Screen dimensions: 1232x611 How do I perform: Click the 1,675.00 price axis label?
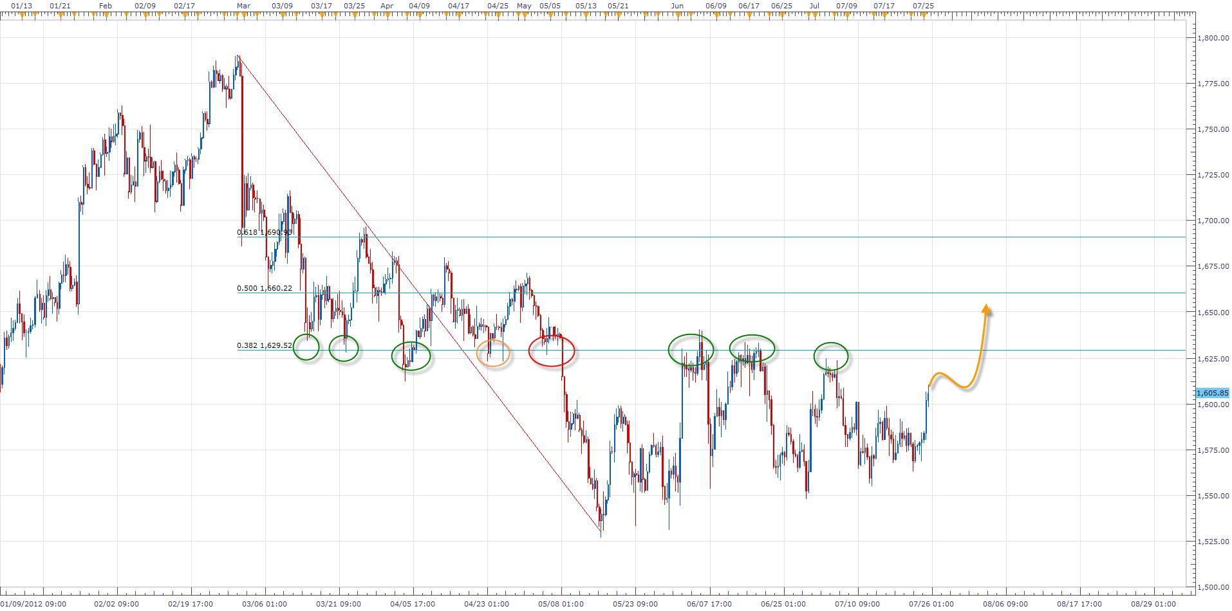[x=1213, y=266]
